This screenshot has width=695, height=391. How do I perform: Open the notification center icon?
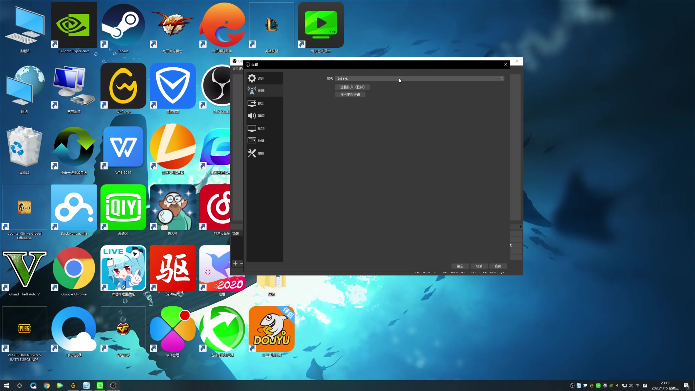tap(686, 386)
